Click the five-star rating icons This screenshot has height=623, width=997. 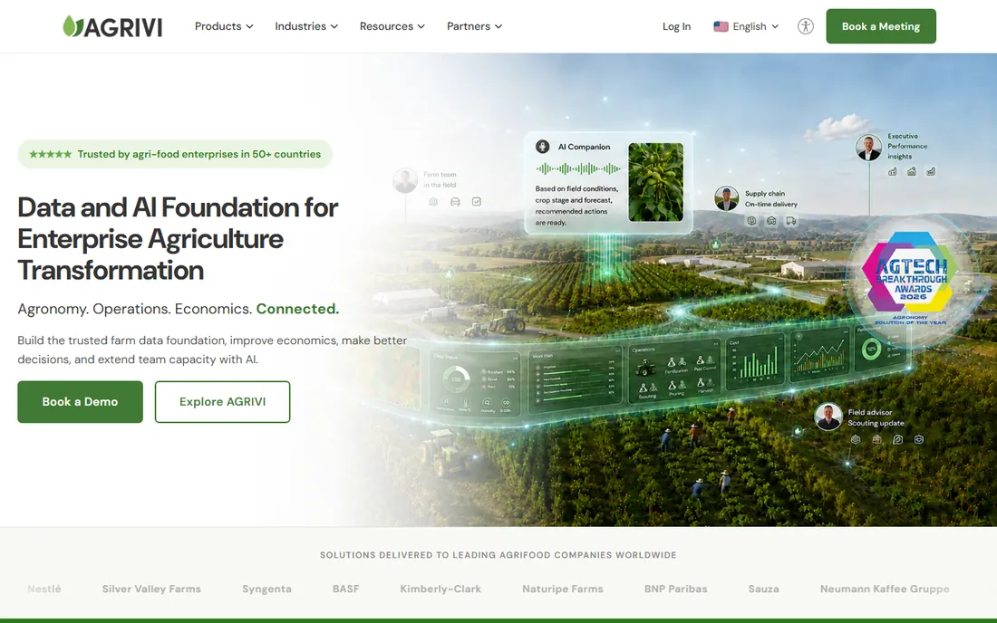(x=50, y=154)
